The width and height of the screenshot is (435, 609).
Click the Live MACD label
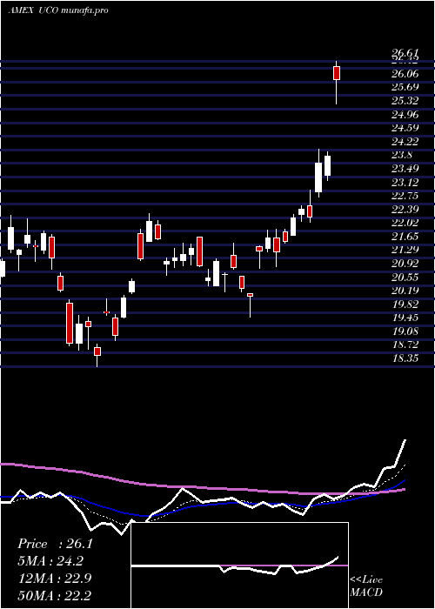pyautogui.click(x=366, y=586)
